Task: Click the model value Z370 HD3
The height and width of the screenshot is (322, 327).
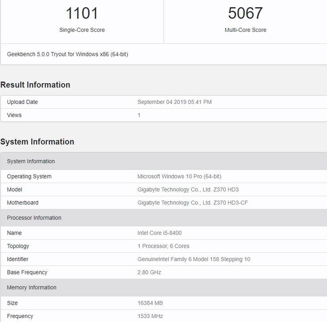Action: pos(188,190)
